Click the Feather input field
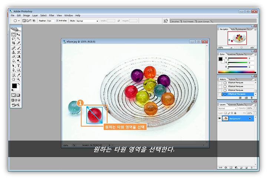Screen dimensions: 267x179 [51, 21]
